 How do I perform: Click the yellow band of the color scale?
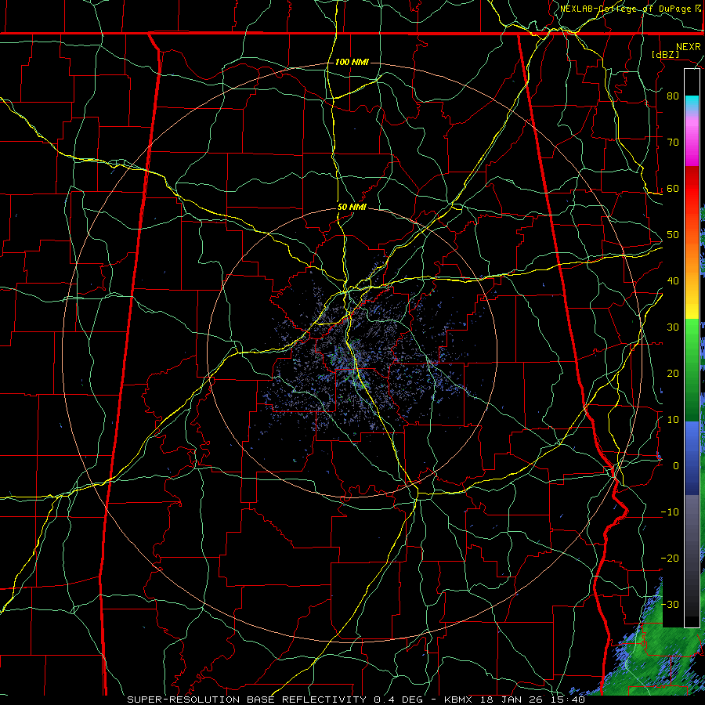click(692, 305)
